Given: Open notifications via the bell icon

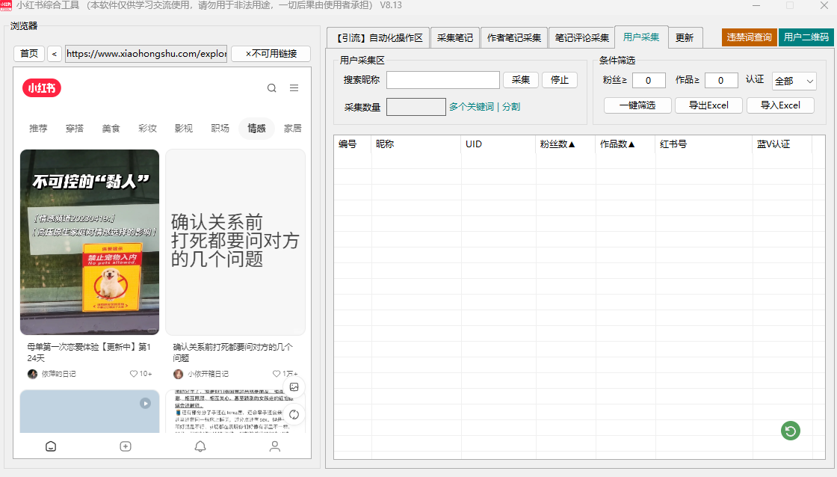Looking at the screenshot, I should pos(200,446).
